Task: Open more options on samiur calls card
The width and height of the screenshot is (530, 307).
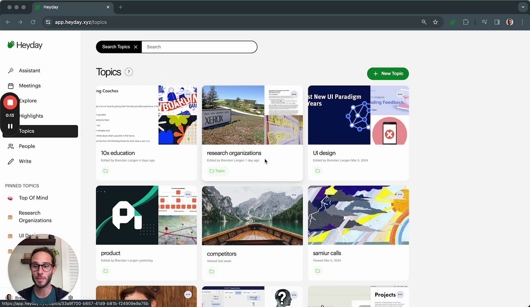Action: (x=400, y=194)
